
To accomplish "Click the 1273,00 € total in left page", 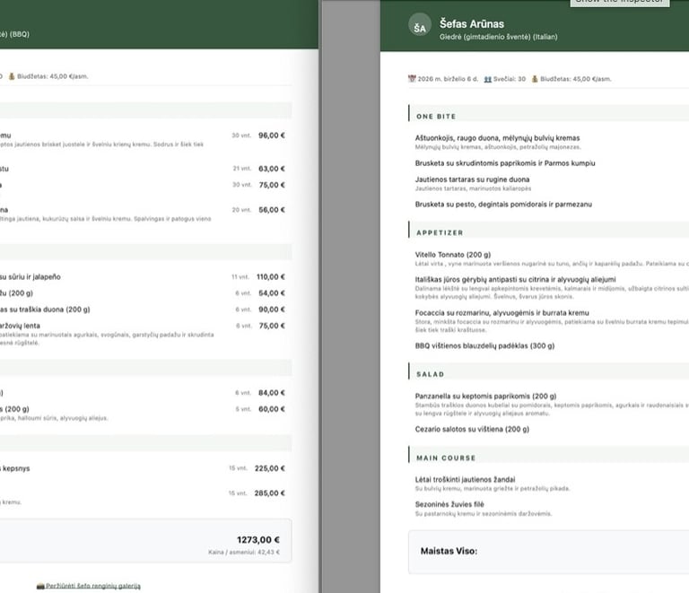I will click(258, 540).
